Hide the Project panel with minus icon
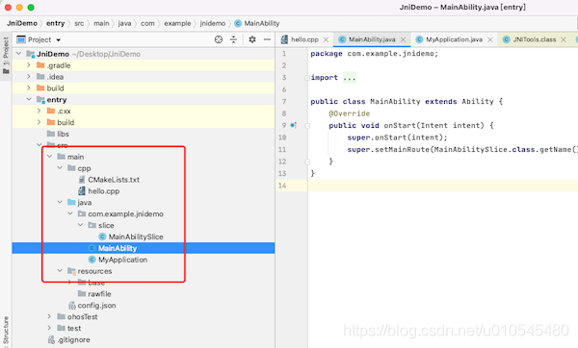This screenshot has height=348, width=578. [267, 39]
